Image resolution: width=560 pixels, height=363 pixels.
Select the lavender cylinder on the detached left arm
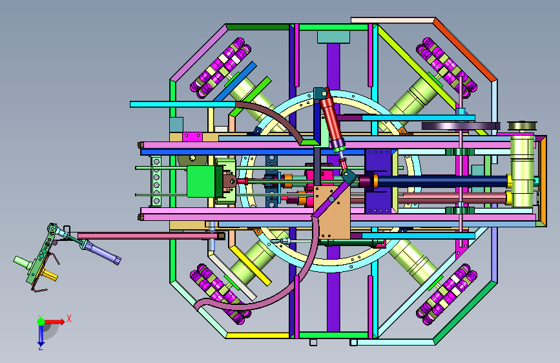pyautogui.click(x=102, y=253)
